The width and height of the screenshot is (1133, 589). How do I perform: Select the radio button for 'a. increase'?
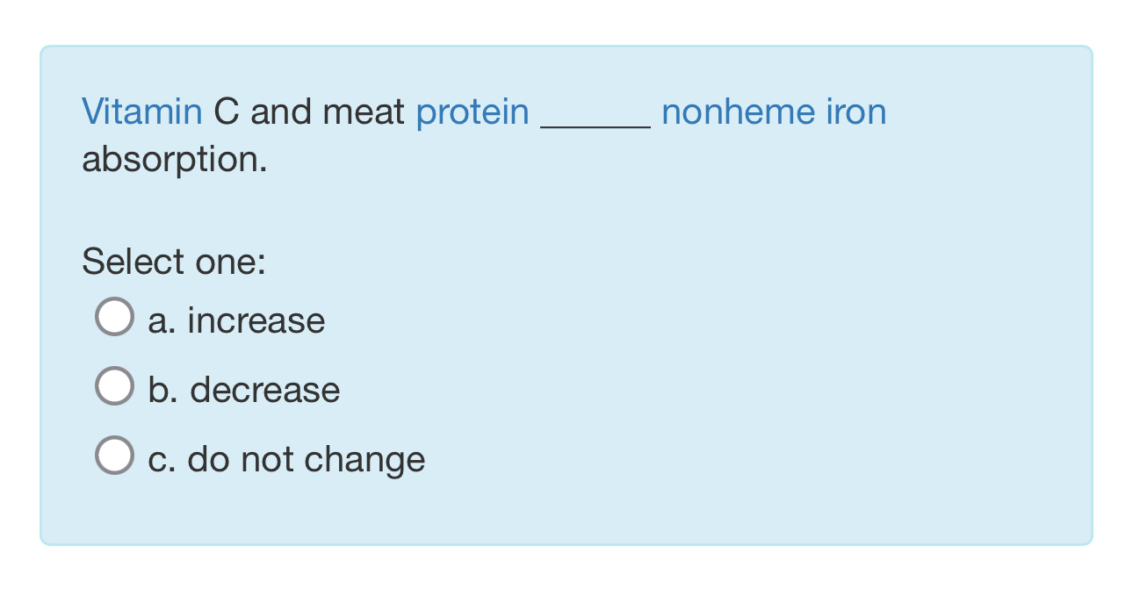[x=113, y=317]
